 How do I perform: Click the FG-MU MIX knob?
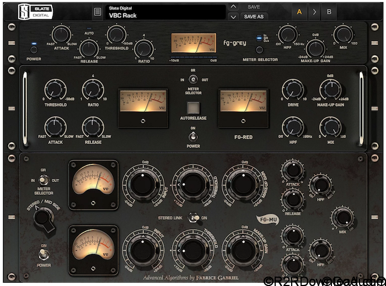[x=343, y=218]
